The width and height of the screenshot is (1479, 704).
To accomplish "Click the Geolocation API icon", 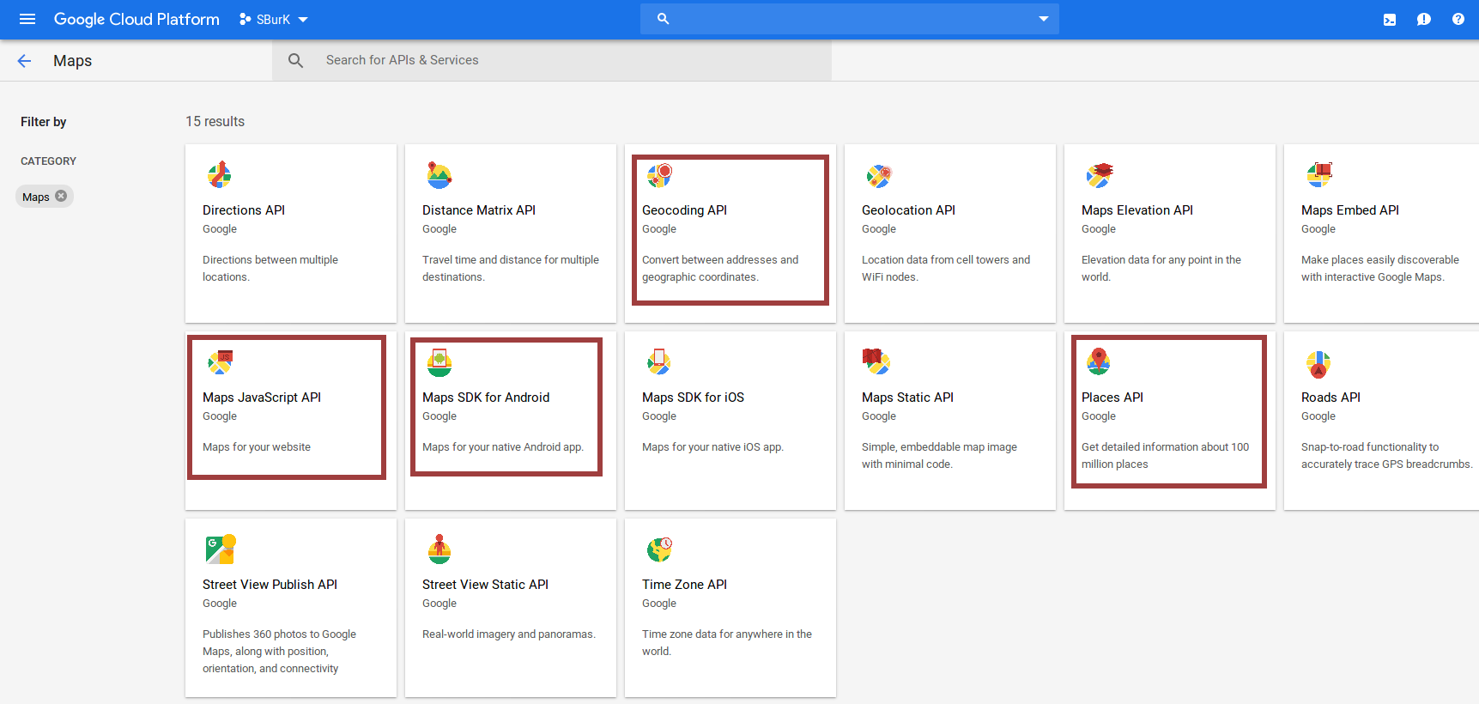I will tap(879, 176).
